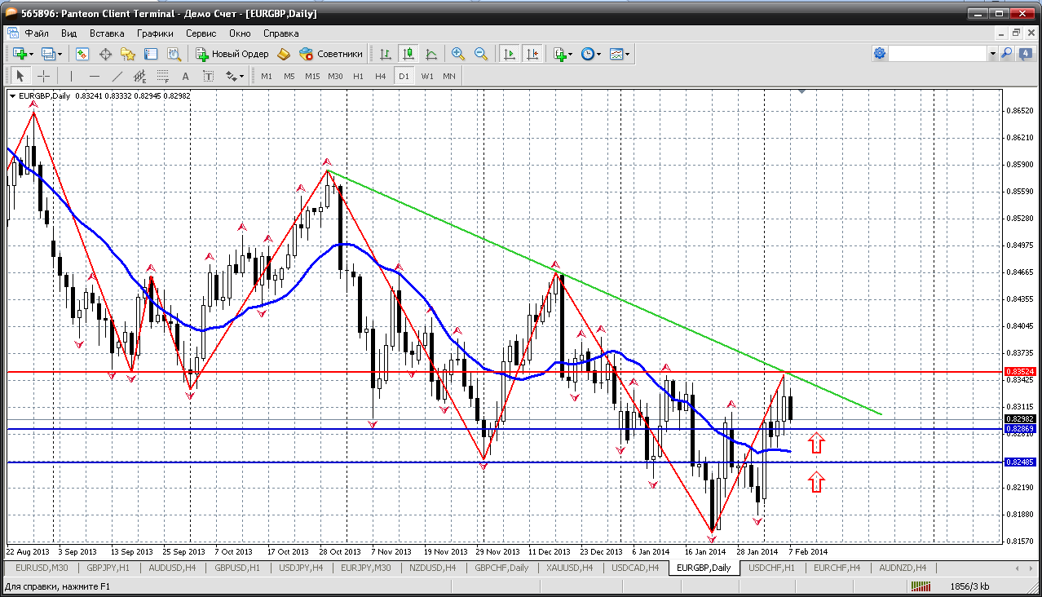Expand the Indicators dropdown arrow
1042x597 pixels.
571,54
